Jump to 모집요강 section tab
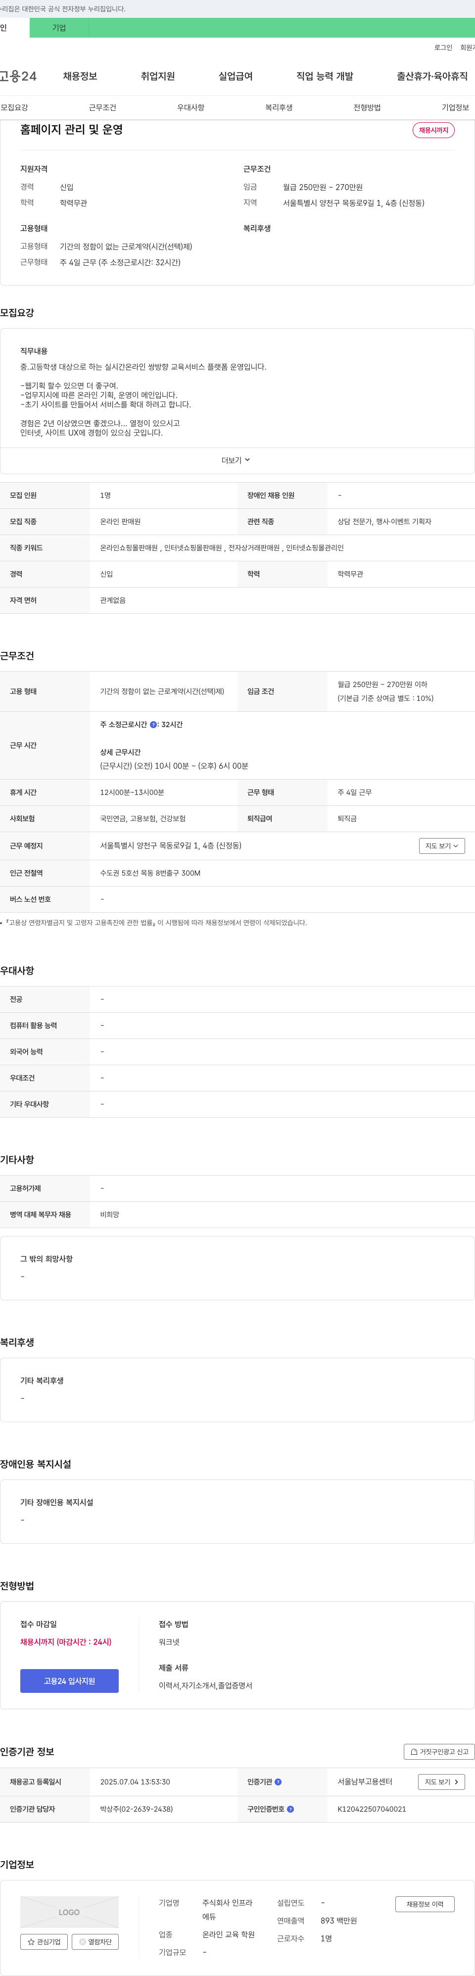Screen dimensions: 475x1976 pos(14,107)
